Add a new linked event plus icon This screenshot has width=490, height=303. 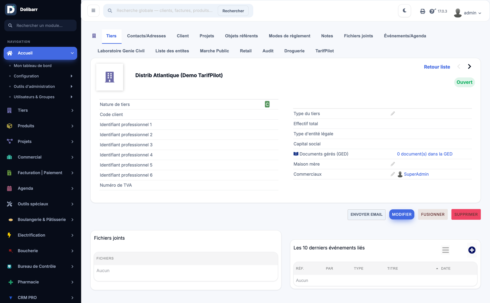click(472, 250)
